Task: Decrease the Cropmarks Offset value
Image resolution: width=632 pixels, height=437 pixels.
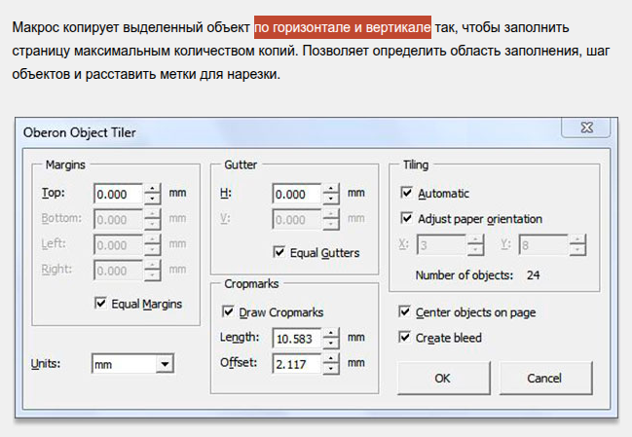Action: pyautogui.click(x=331, y=369)
